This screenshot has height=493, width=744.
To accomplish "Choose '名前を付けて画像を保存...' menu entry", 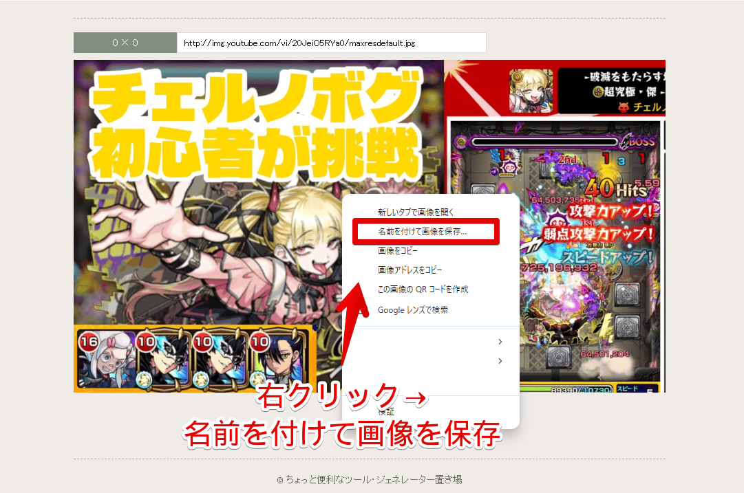I will (x=423, y=232).
